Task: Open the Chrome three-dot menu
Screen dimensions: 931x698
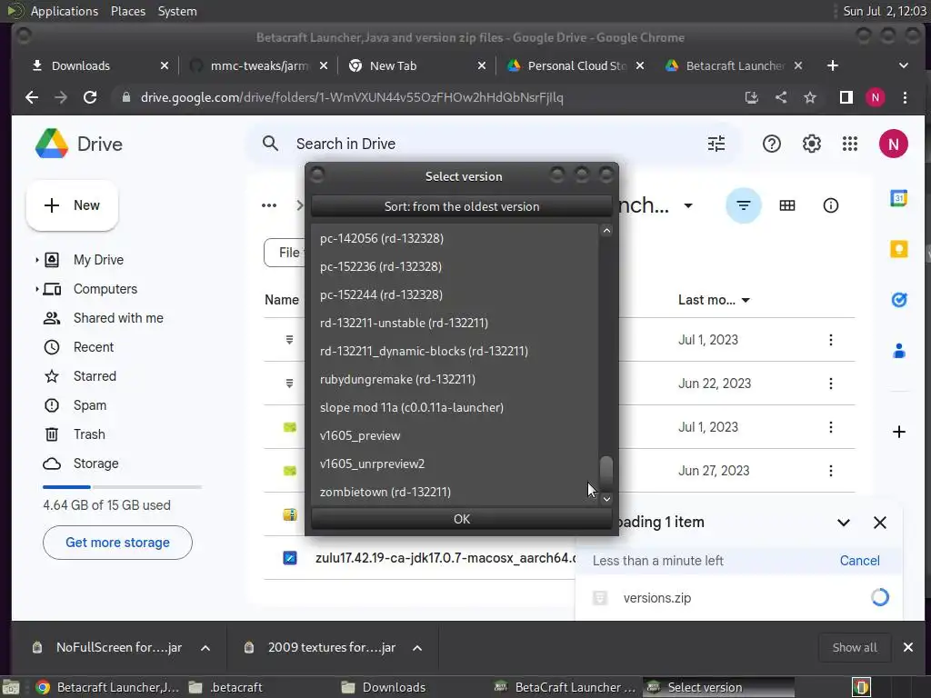Action: pyautogui.click(x=905, y=97)
